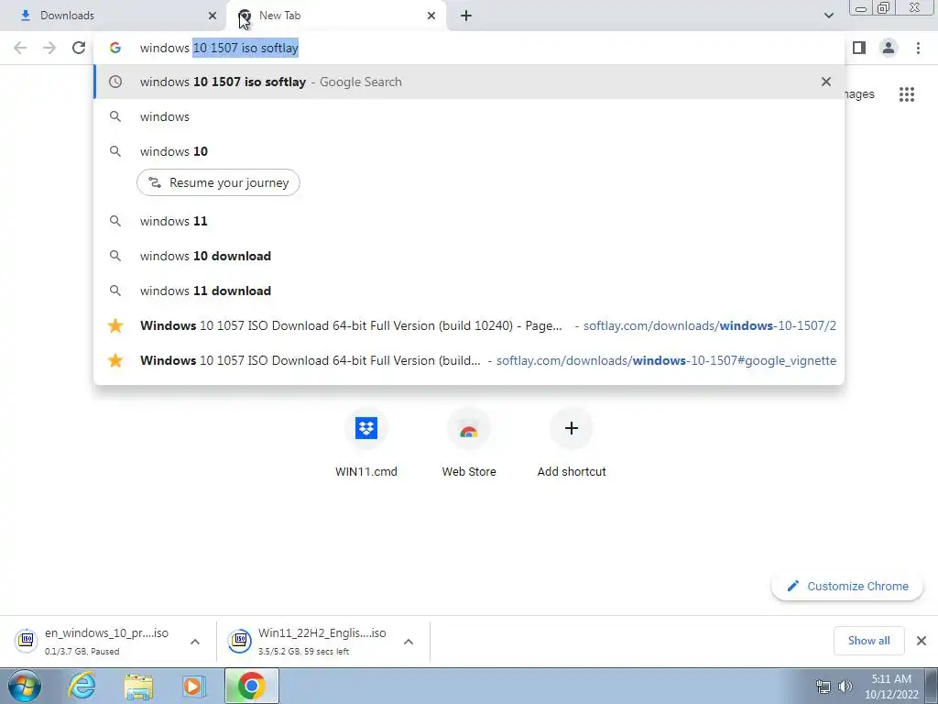Click the clock history icon of first suggestion
The image size is (938, 704).
(115, 82)
